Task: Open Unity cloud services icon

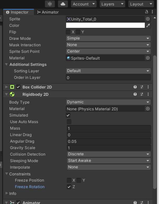Action: pos(63,4)
